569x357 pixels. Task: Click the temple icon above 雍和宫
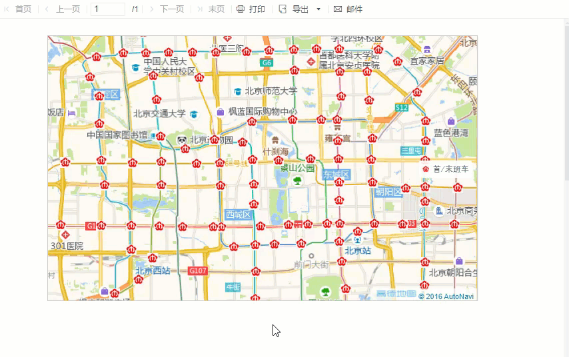[x=338, y=127]
